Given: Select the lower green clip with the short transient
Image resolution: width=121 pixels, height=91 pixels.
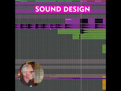Looking at the screenshot, I should pos(89,37).
